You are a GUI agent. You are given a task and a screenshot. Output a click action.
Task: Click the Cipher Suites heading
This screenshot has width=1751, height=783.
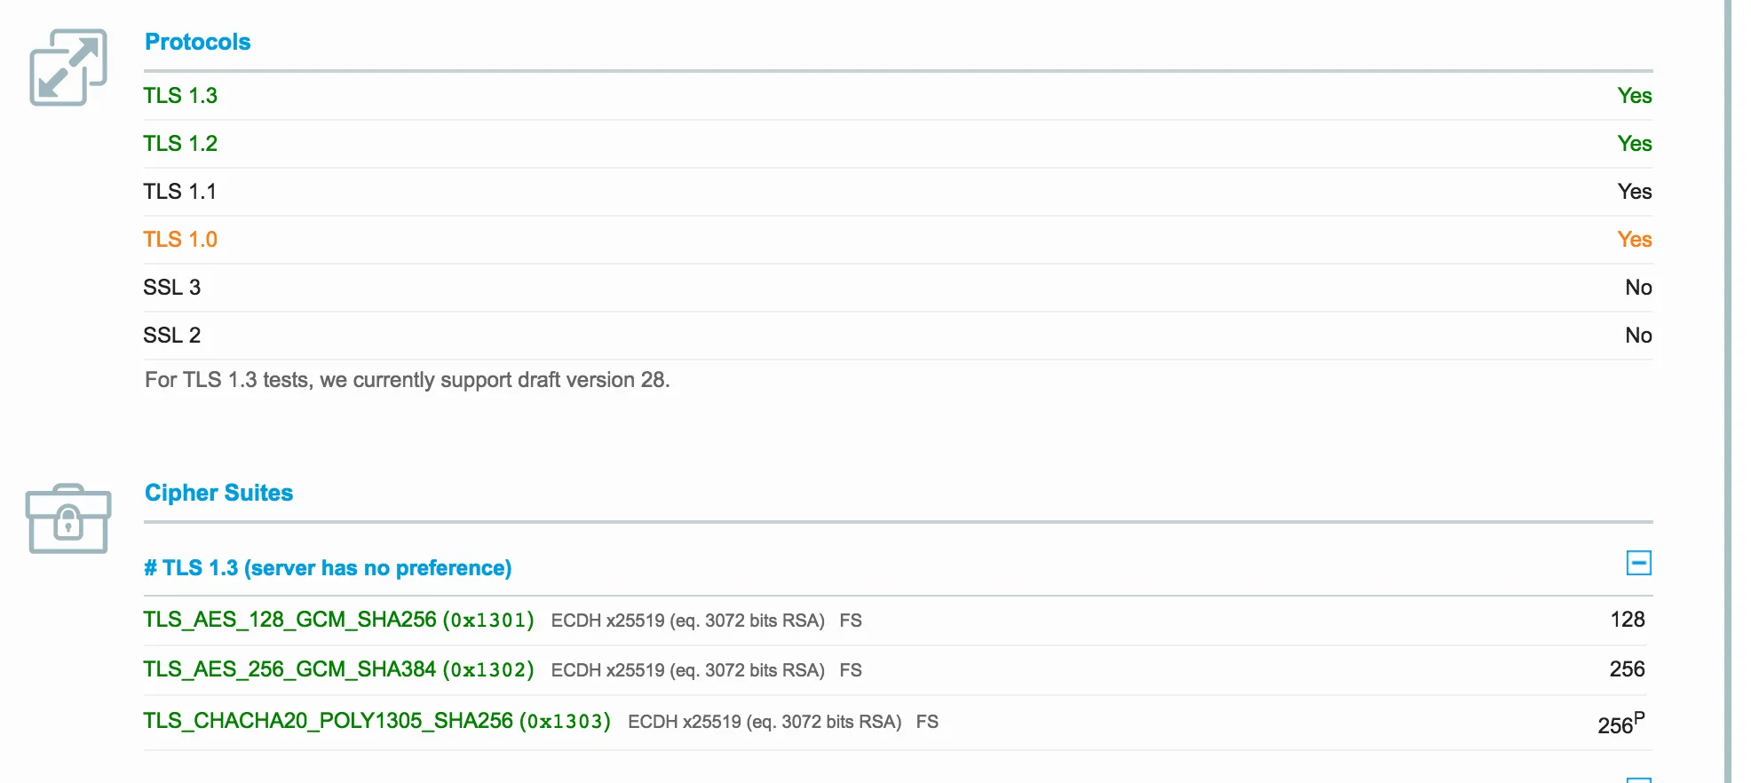(218, 493)
